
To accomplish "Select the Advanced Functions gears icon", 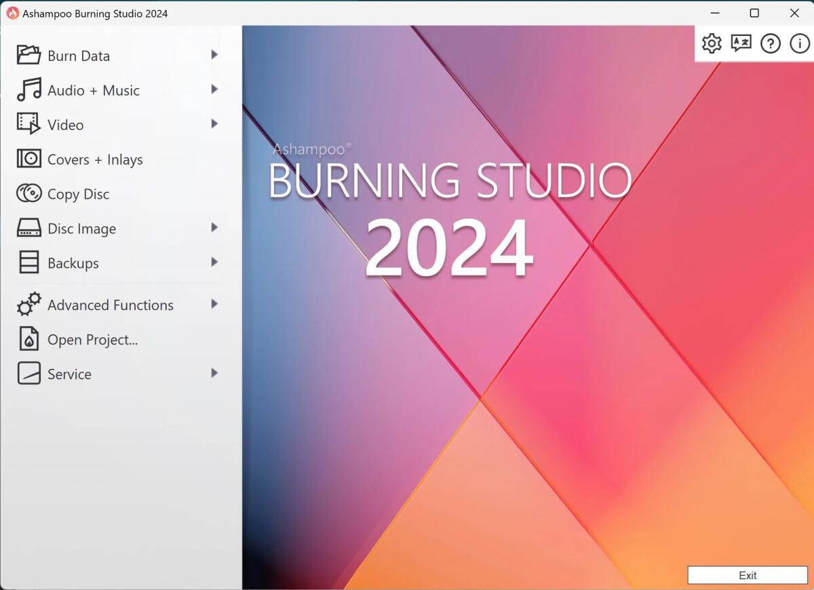I will 28,304.
